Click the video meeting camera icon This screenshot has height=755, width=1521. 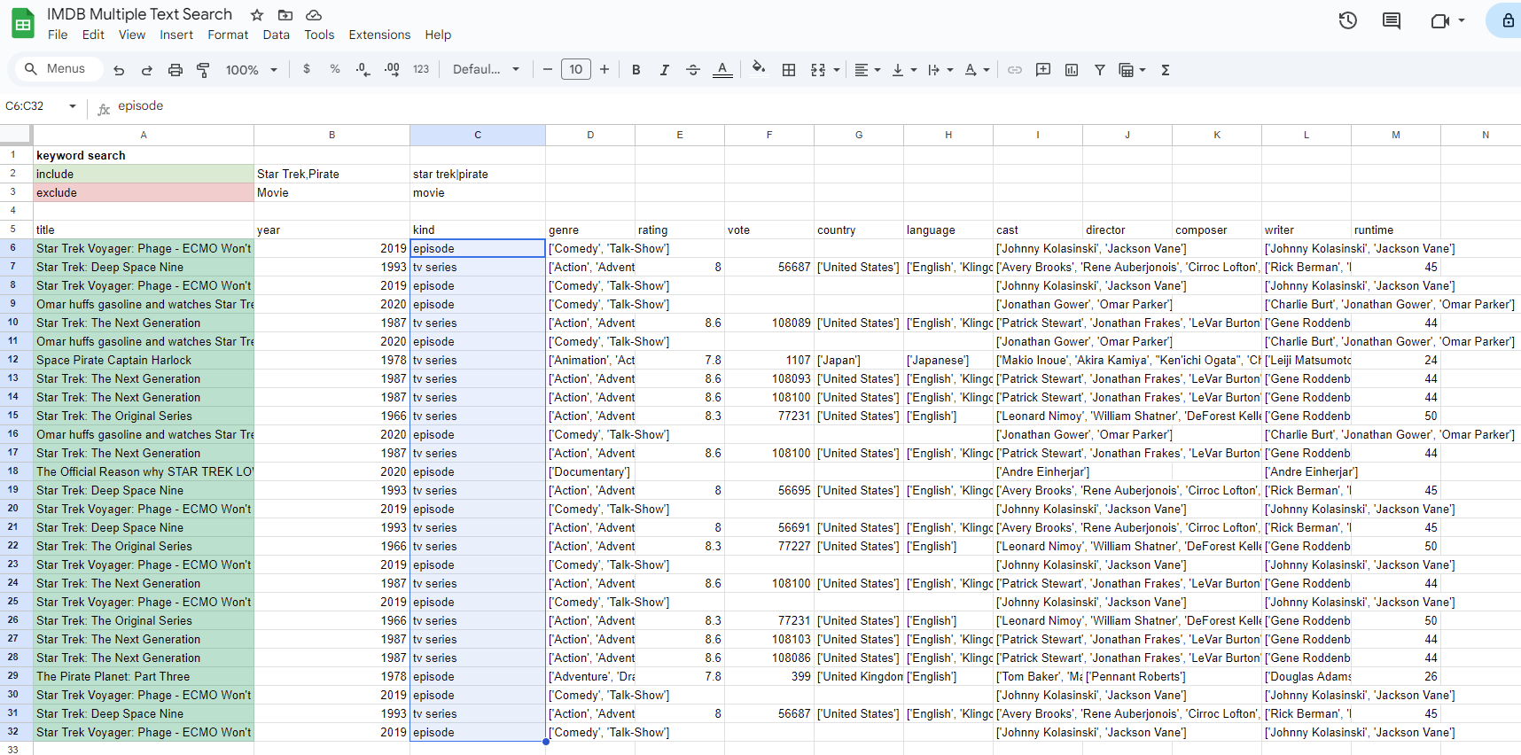(x=1440, y=20)
